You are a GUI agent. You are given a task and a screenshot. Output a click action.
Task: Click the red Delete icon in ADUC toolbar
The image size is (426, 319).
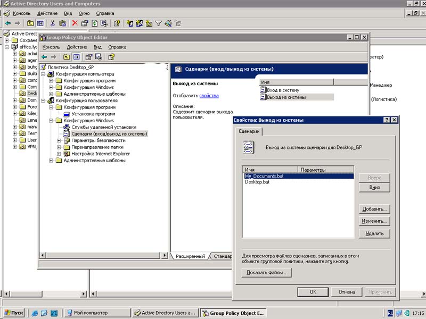[x=75, y=23]
